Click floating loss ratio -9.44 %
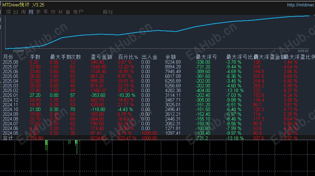This screenshot has height=176, width=315. point(234,67)
